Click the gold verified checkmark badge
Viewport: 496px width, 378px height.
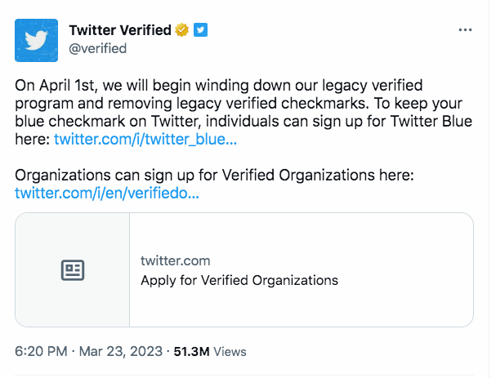[182, 30]
